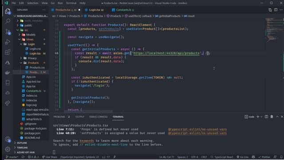Open errors and warnings count in status bar

(x=33, y=157)
